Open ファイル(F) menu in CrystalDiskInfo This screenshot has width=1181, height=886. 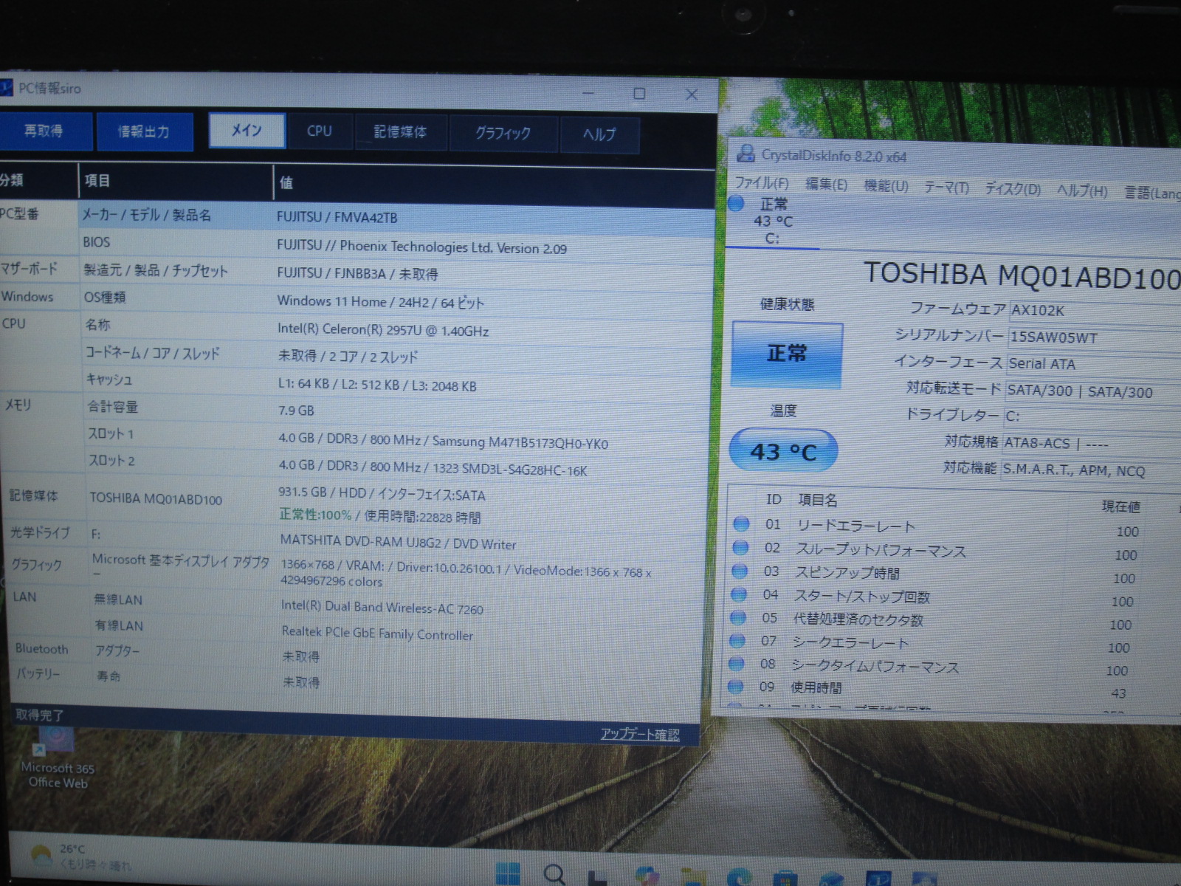(x=762, y=183)
